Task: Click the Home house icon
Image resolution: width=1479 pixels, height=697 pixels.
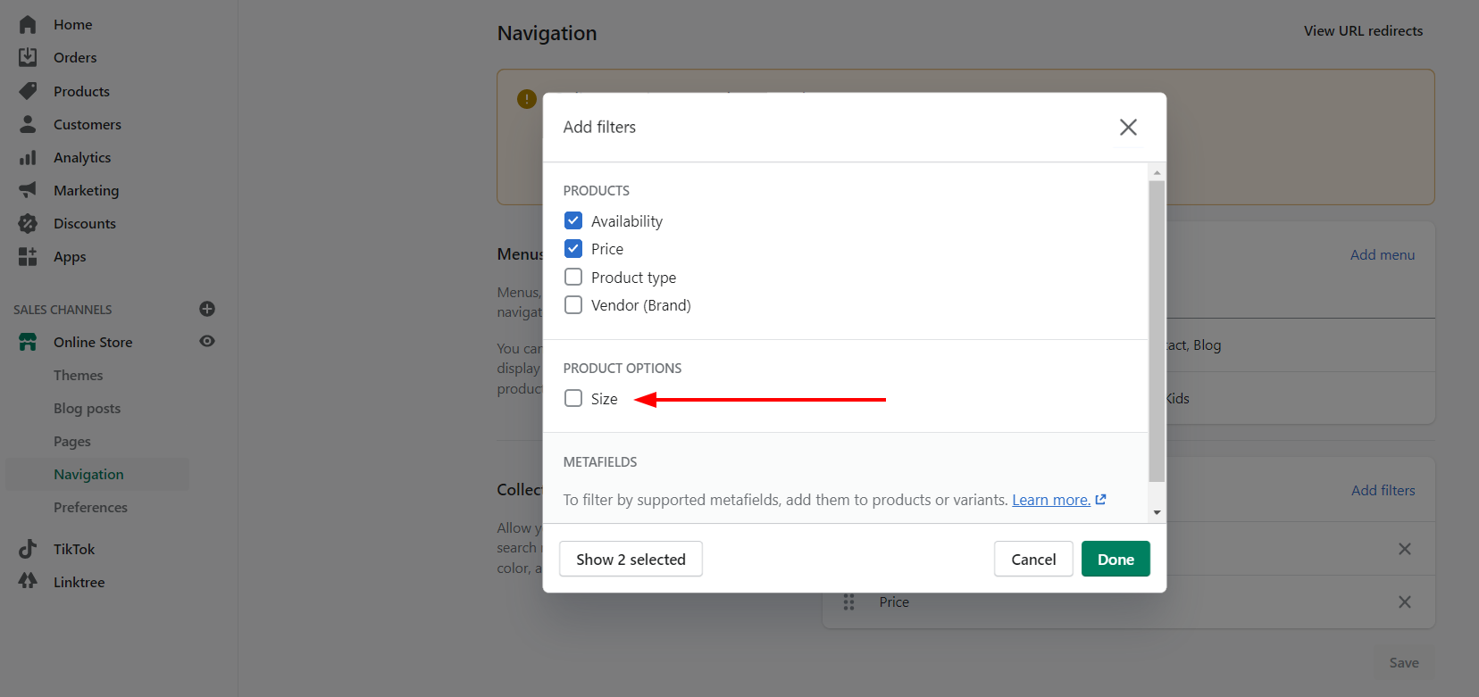Action: (28, 24)
